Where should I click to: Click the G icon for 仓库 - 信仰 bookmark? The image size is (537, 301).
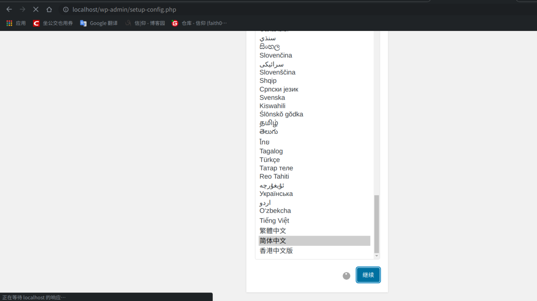(x=175, y=23)
